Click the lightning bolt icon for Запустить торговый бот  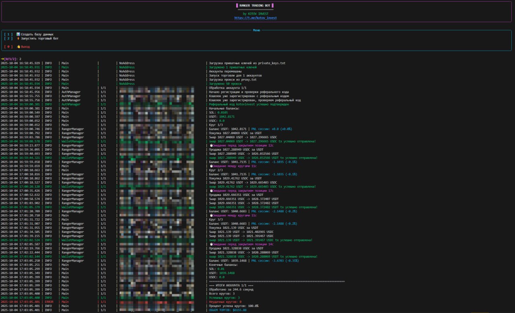pyautogui.click(x=18, y=38)
